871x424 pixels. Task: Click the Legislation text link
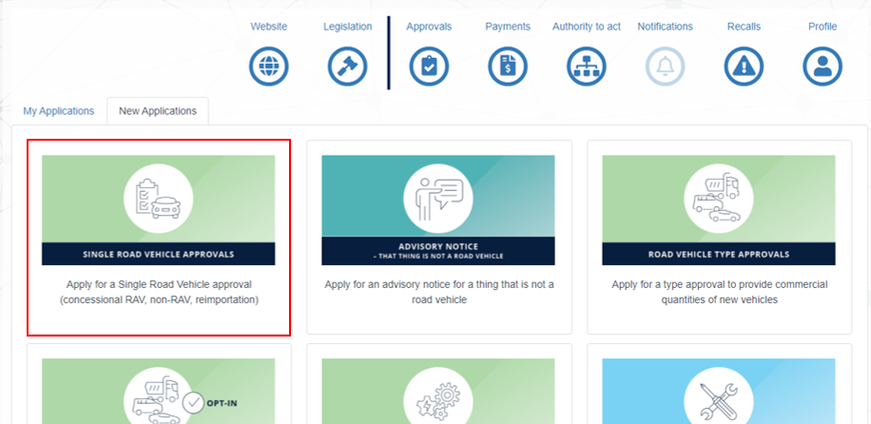point(348,27)
